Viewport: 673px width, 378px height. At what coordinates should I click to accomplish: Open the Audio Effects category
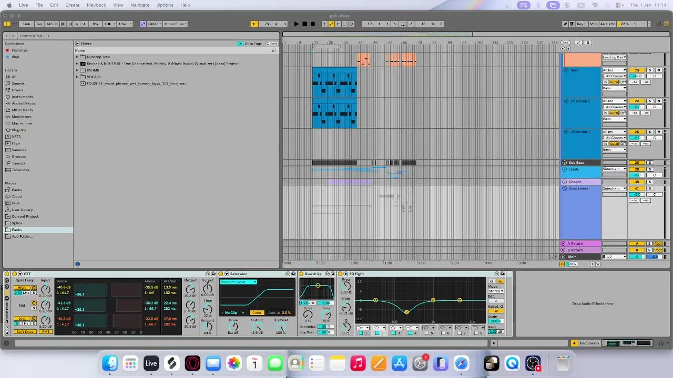click(x=23, y=103)
